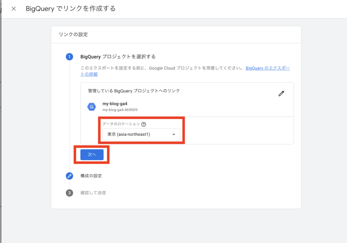
Task: Open the 東京 (asia-northeast1) location dropdown
Action: pos(141,134)
